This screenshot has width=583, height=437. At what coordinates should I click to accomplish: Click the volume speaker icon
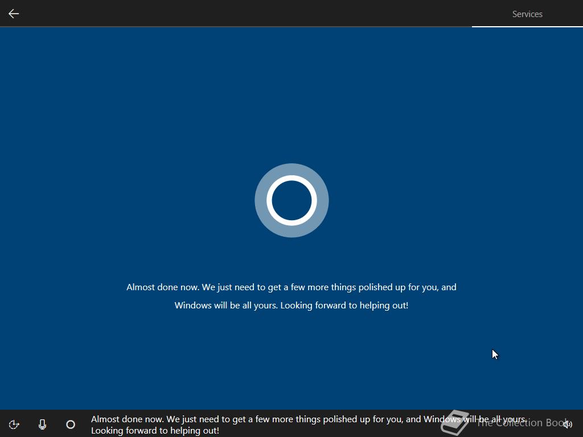click(x=568, y=424)
